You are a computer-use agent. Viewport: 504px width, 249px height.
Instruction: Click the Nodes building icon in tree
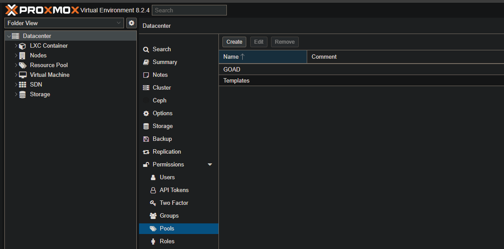point(23,56)
